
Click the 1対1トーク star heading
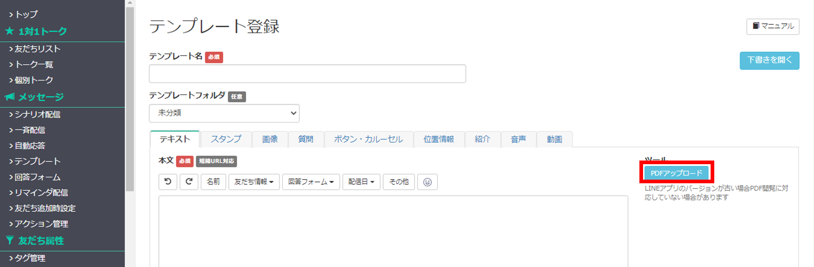pos(36,31)
